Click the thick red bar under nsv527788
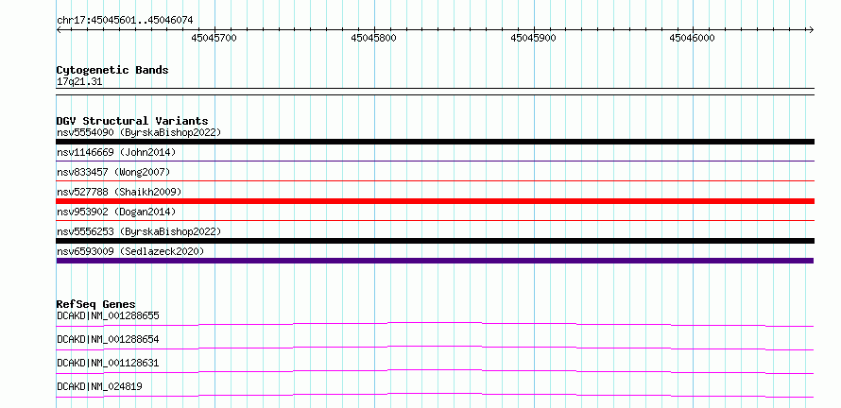 point(435,201)
